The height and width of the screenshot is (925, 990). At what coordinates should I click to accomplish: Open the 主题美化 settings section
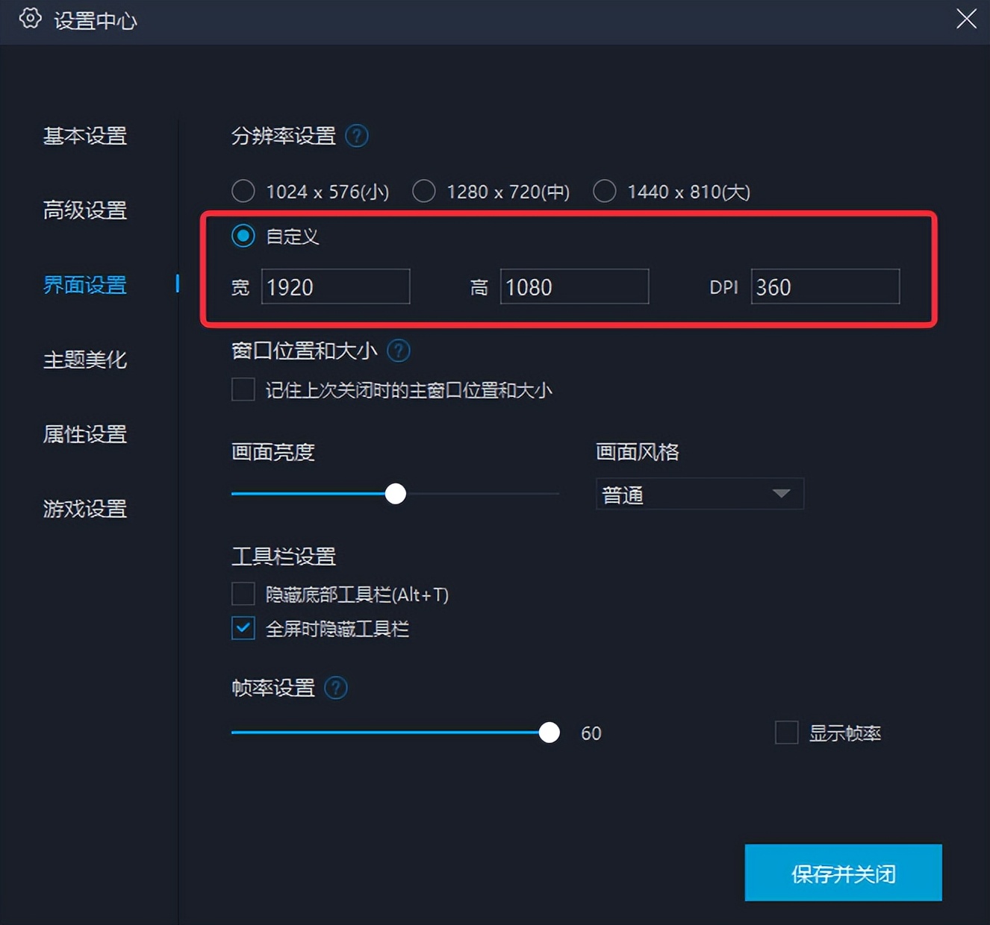point(84,360)
